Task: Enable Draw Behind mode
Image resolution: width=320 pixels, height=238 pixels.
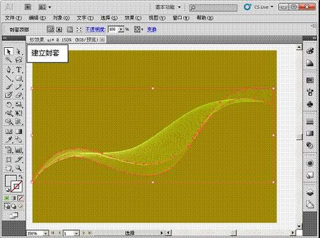Action: coord(13,206)
